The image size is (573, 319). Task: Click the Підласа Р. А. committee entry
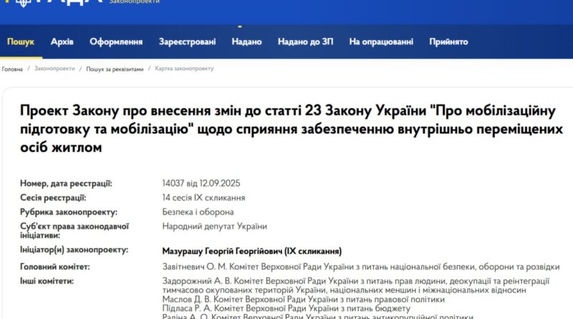[286, 308]
